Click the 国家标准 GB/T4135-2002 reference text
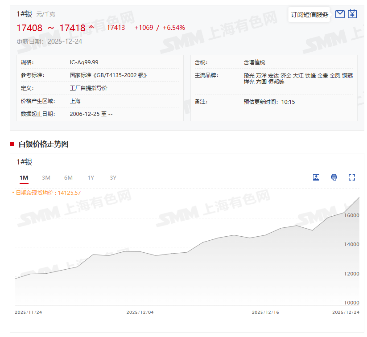This screenshot has height=337, width=367. [x=108, y=75]
